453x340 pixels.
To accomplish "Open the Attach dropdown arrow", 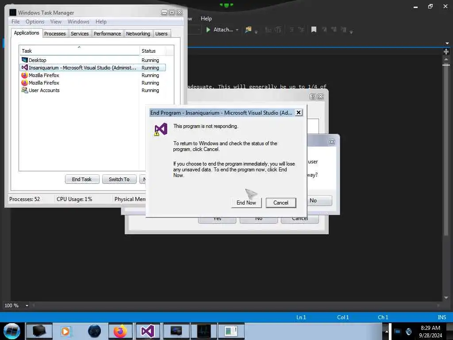I will (237, 30).
